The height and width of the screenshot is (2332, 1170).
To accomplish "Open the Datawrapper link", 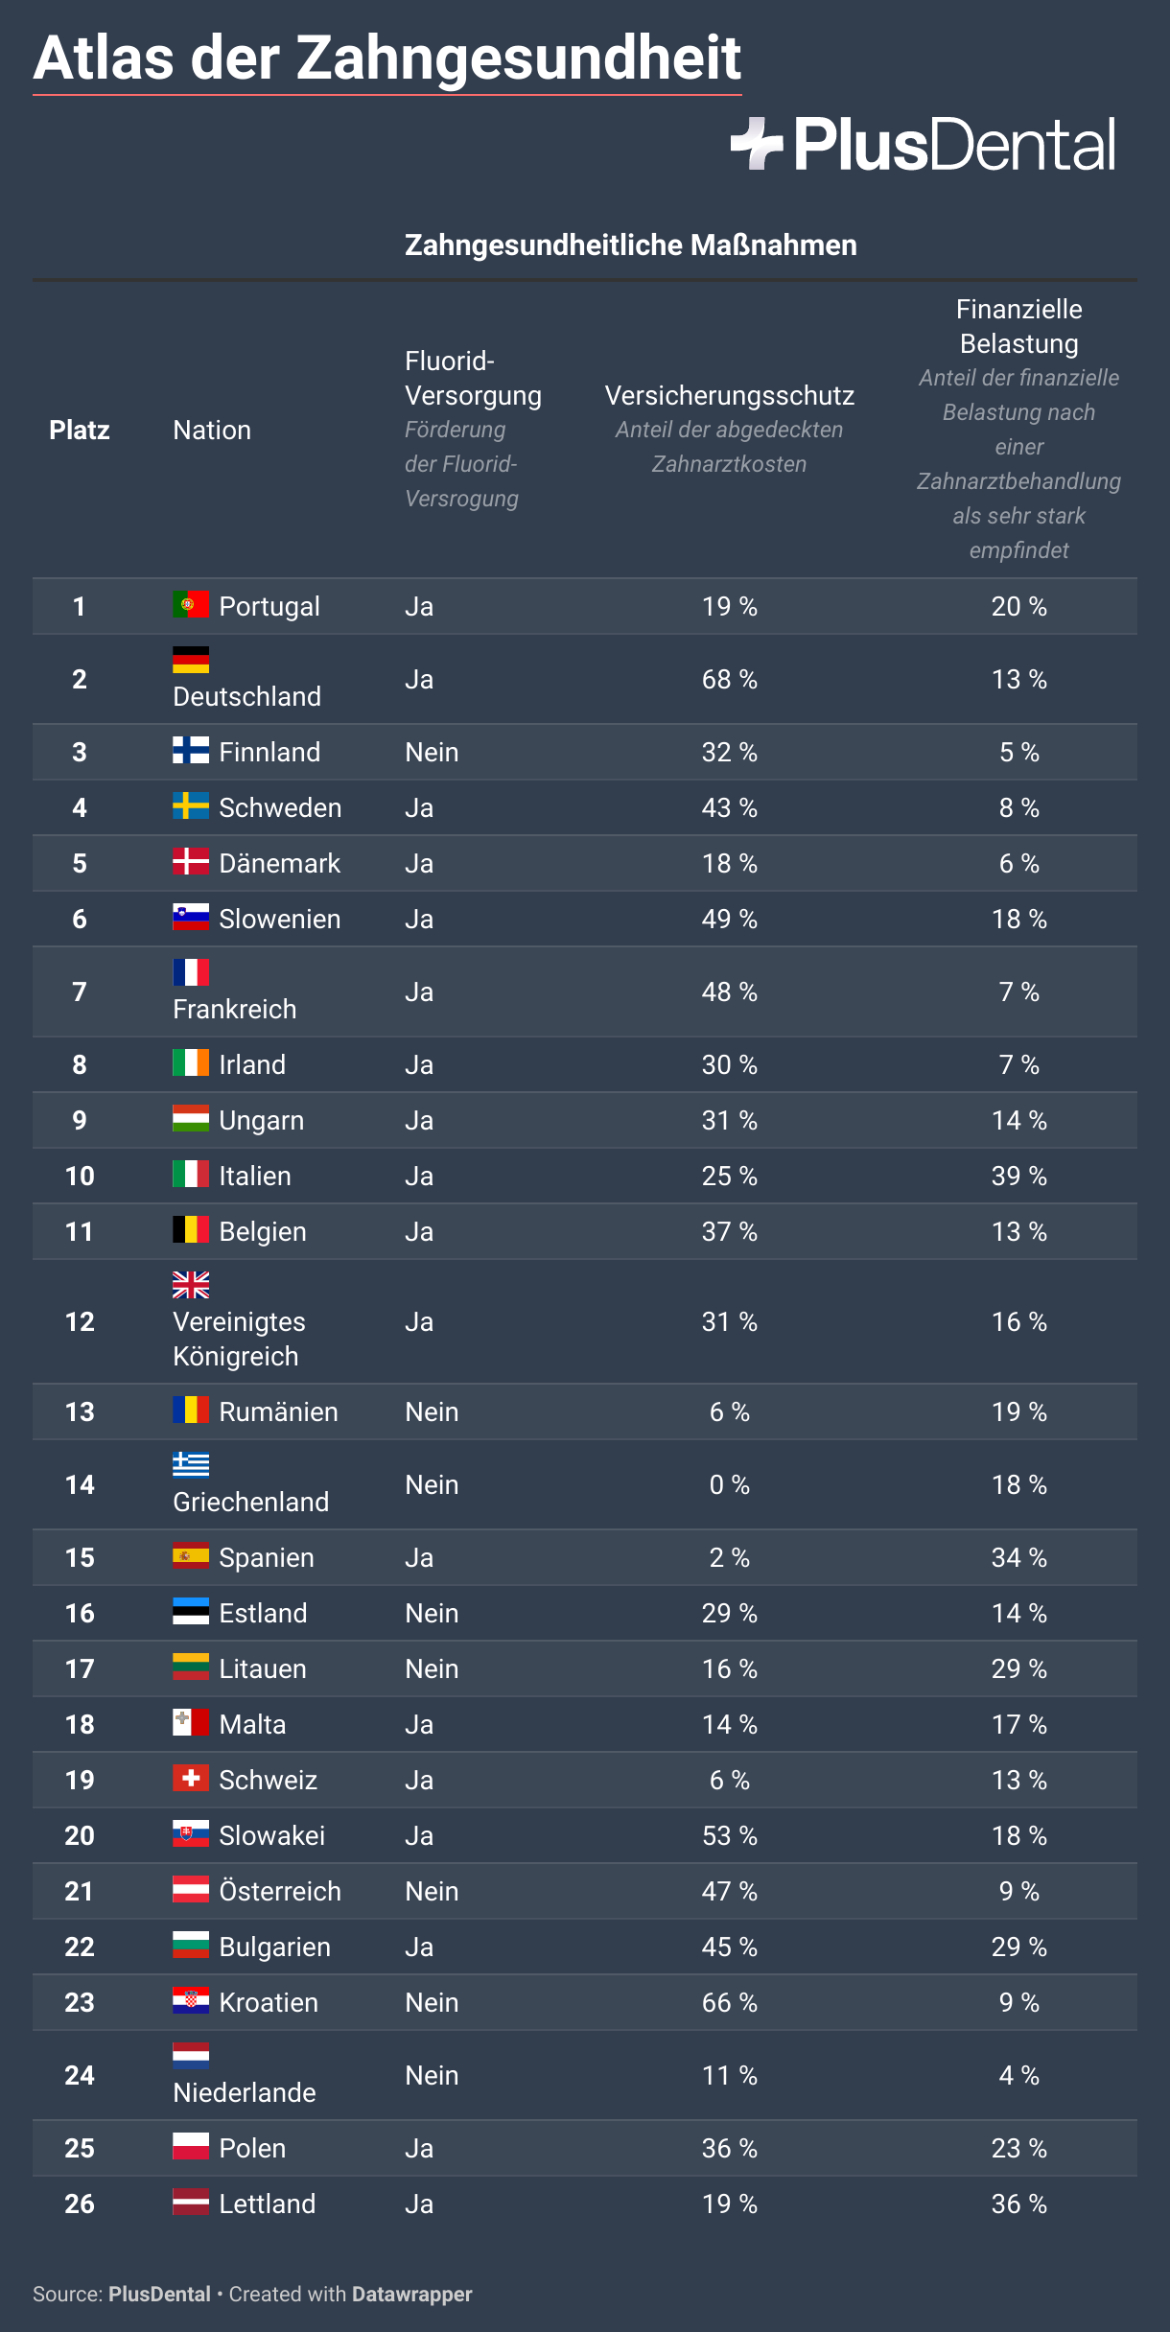I will coord(412,2295).
